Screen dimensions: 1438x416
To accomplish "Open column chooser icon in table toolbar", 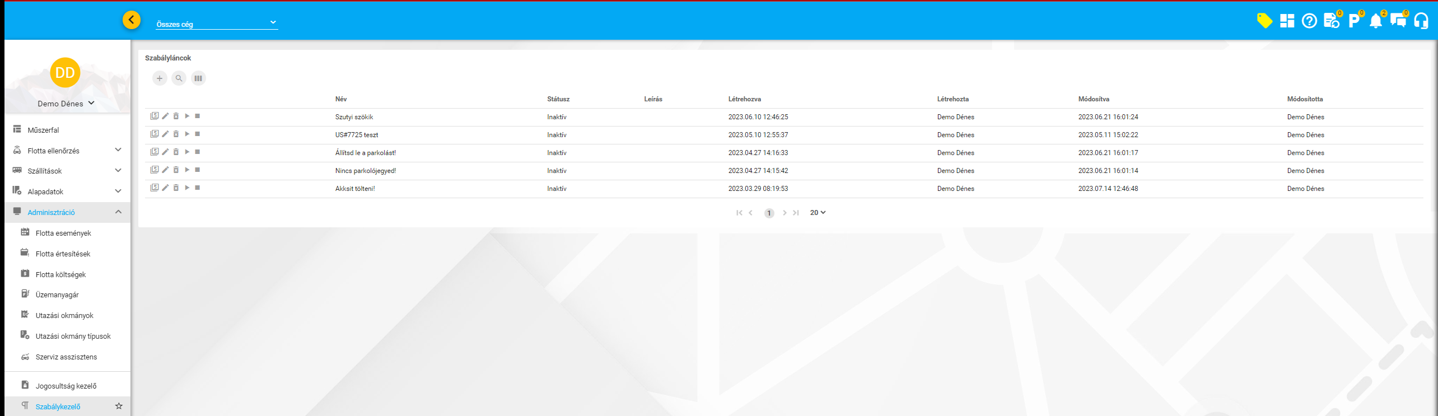I will [198, 78].
